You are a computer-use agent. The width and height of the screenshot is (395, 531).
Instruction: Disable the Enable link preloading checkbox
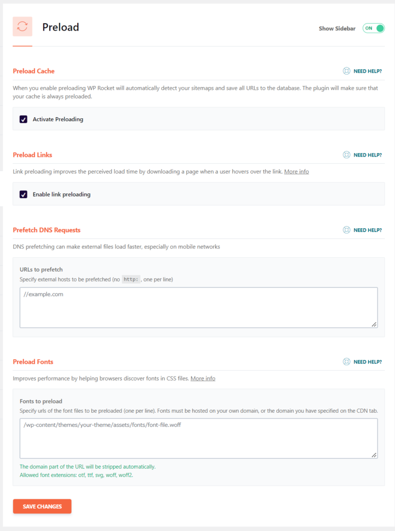click(x=23, y=194)
